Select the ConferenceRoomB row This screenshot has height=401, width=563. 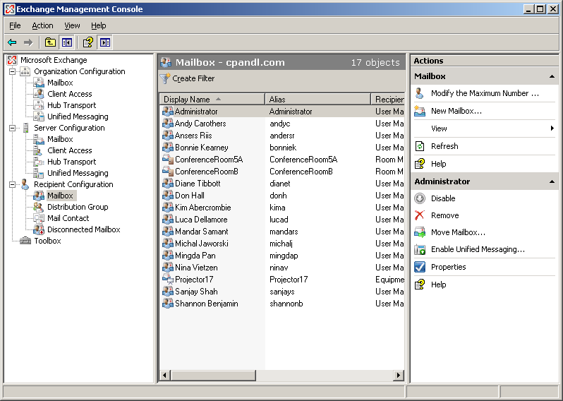[x=282, y=172]
